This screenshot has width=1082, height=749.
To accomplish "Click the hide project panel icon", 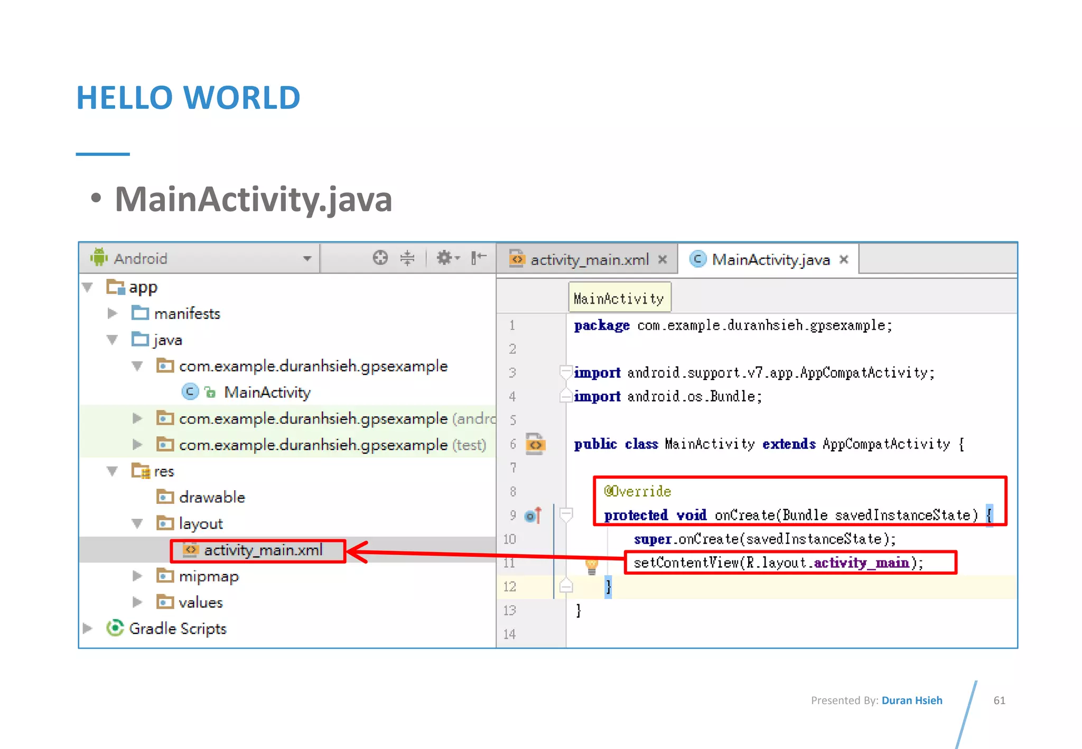I will pyautogui.click(x=478, y=258).
